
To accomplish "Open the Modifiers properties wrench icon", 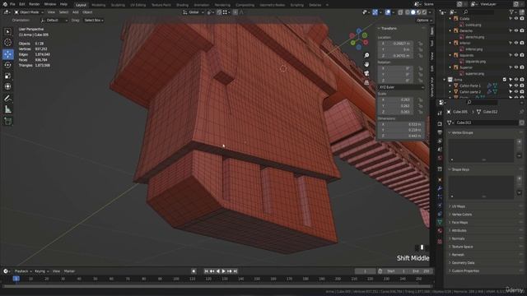I will point(440,188).
